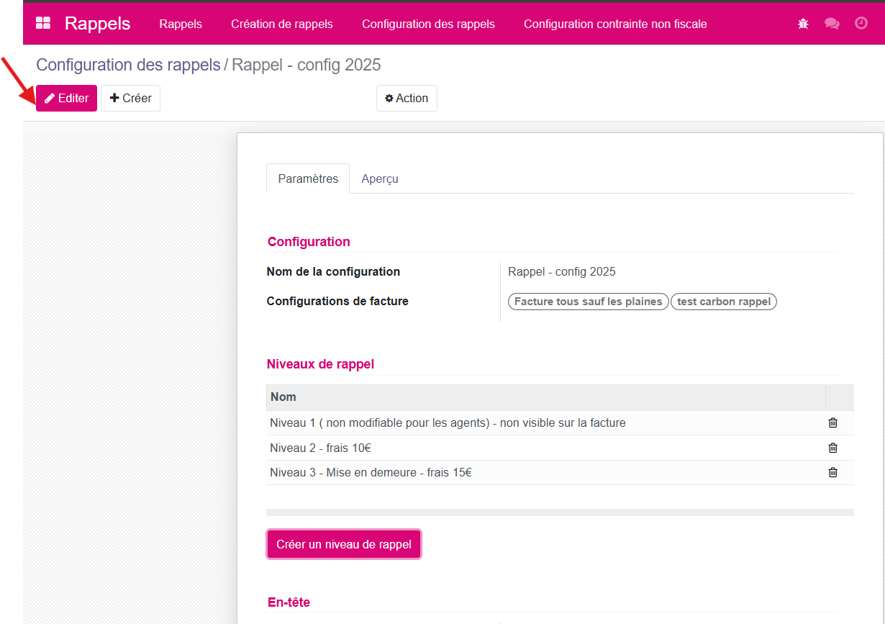
Task: Delete Niveau 3 Mise en demeure trash icon
Action: pos(833,473)
